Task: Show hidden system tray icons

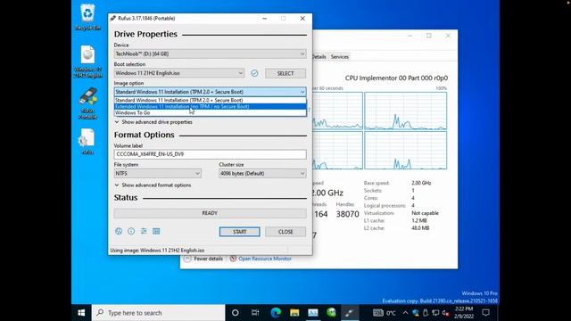Action: click(x=405, y=313)
